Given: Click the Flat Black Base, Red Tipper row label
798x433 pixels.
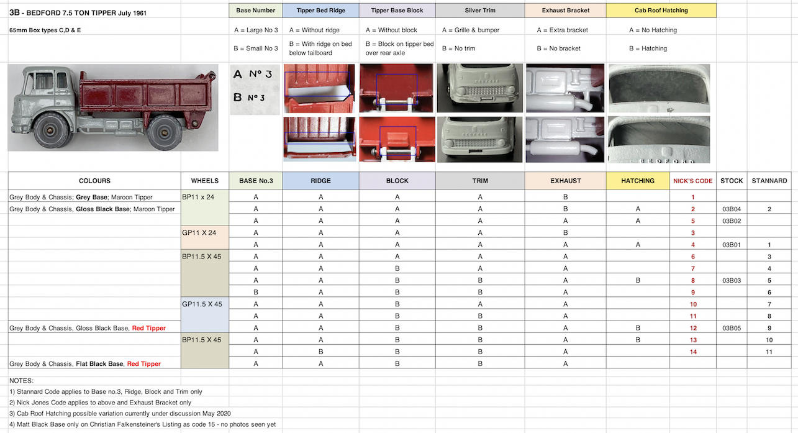Looking at the screenshot, I should pyautogui.click(x=85, y=364).
